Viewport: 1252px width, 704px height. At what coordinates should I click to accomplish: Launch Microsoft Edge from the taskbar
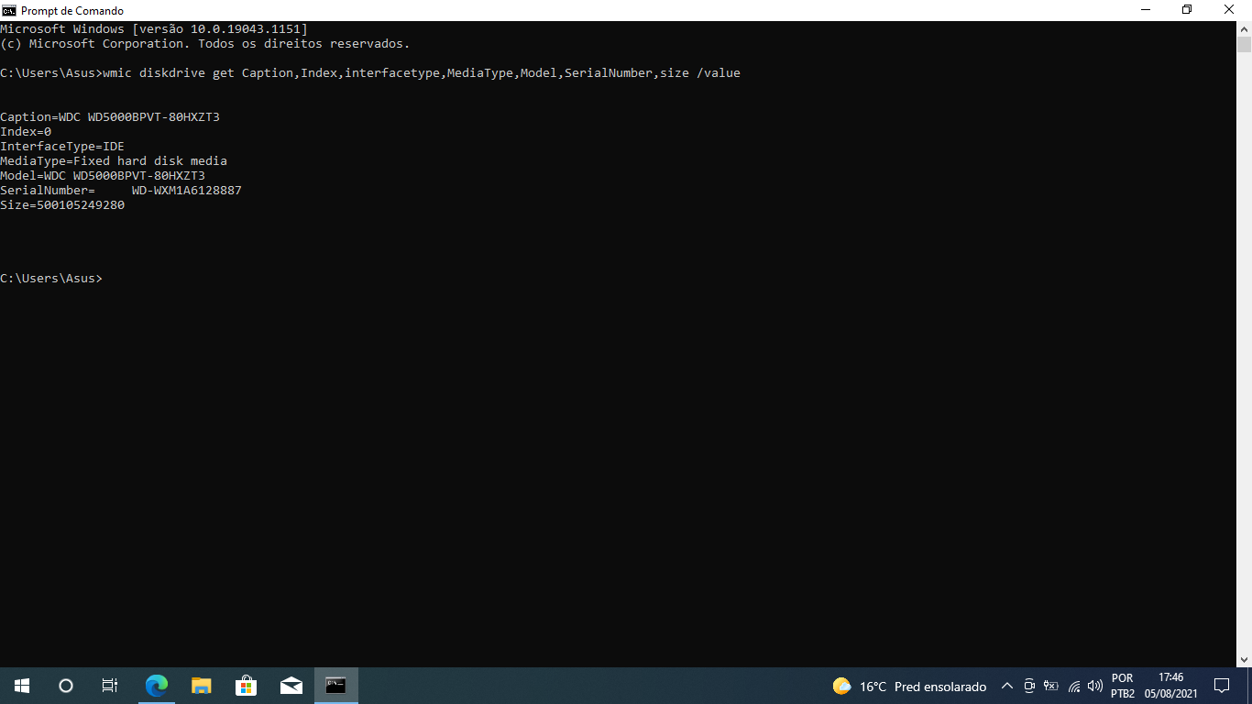157,686
